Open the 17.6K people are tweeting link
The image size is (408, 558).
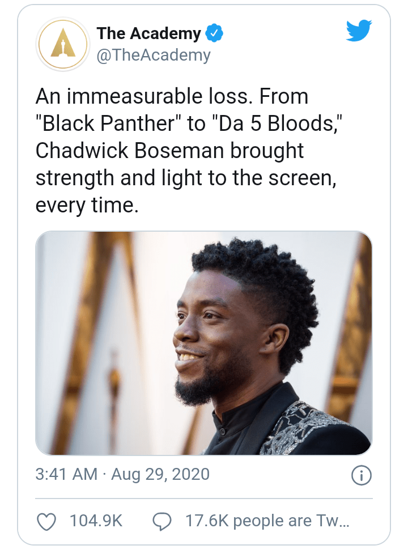[x=267, y=521]
